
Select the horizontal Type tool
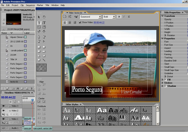tap(39, 23)
